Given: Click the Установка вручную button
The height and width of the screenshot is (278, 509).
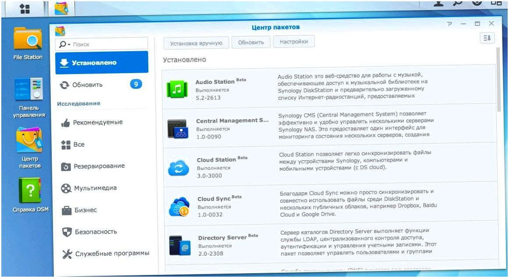Looking at the screenshot, I should (196, 43).
